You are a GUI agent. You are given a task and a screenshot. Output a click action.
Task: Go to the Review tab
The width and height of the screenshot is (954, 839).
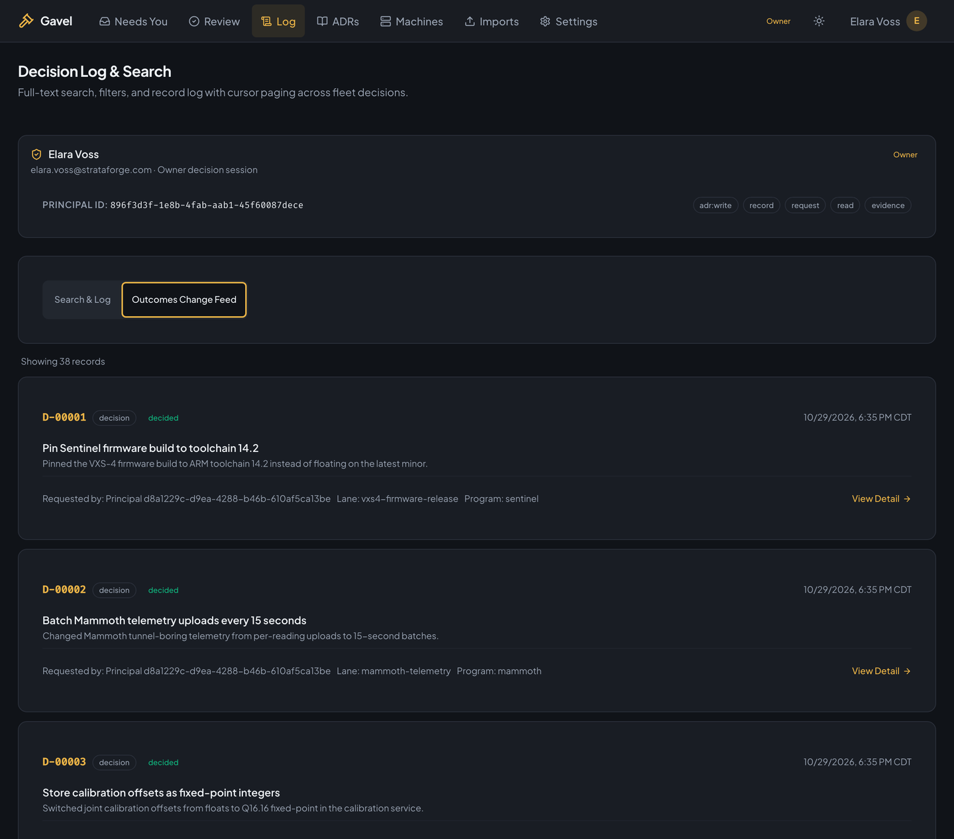pyautogui.click(x=214, y=21)
